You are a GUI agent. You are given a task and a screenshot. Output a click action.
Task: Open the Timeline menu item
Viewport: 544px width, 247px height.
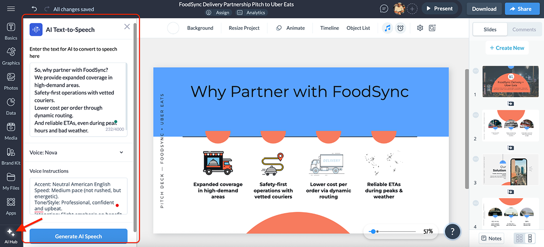[330, 28]
